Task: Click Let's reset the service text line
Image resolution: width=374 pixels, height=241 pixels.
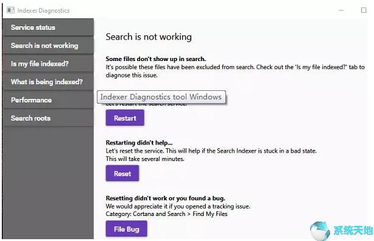Action: point(211,151)
